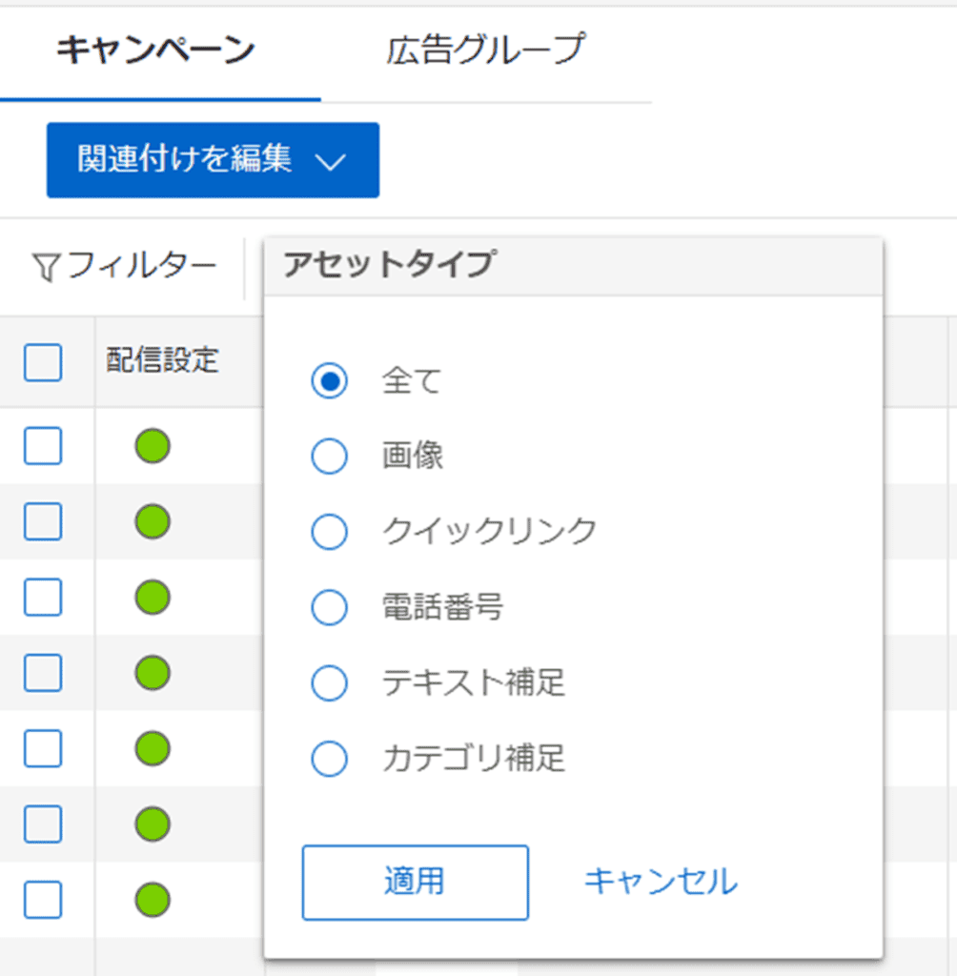Click the 適用 button
The image size is (957, 976).
[416, 882]
